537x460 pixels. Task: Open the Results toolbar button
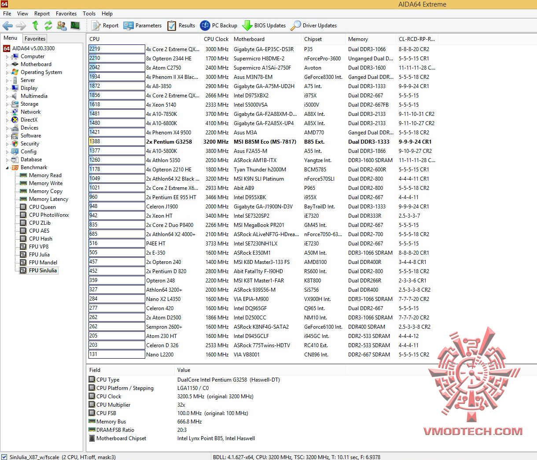pos(181,26)
